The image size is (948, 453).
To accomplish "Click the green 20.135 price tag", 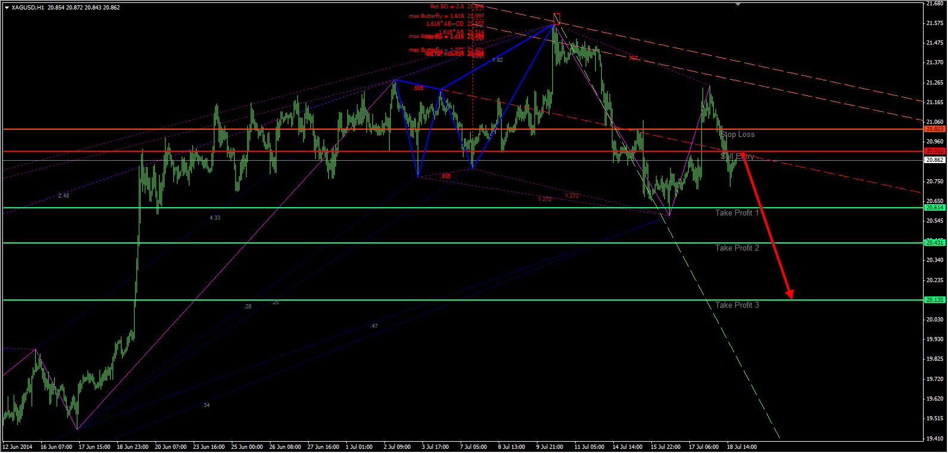I will (934, 300).
